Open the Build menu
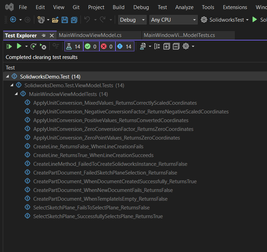Viewport: 267px width, 252px height. (119, 7)
